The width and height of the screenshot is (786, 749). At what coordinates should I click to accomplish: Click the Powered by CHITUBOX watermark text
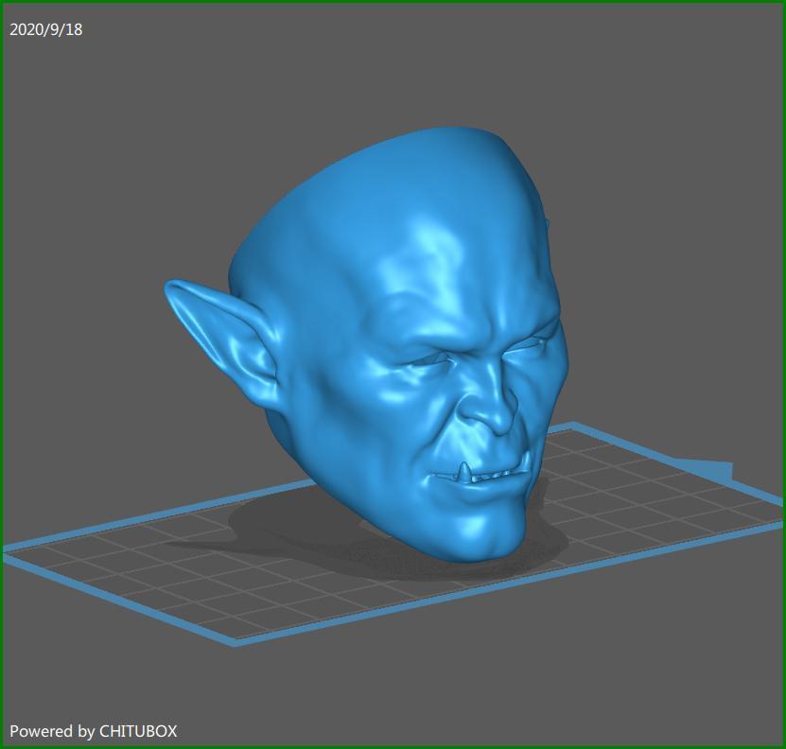coord(94,731)
